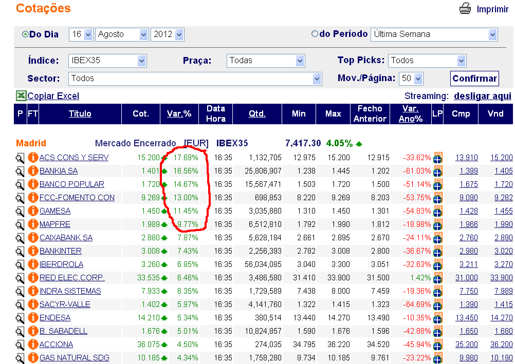
Task: Open the BANCO POPULAR stock link
Action: (x=71, y=184)
